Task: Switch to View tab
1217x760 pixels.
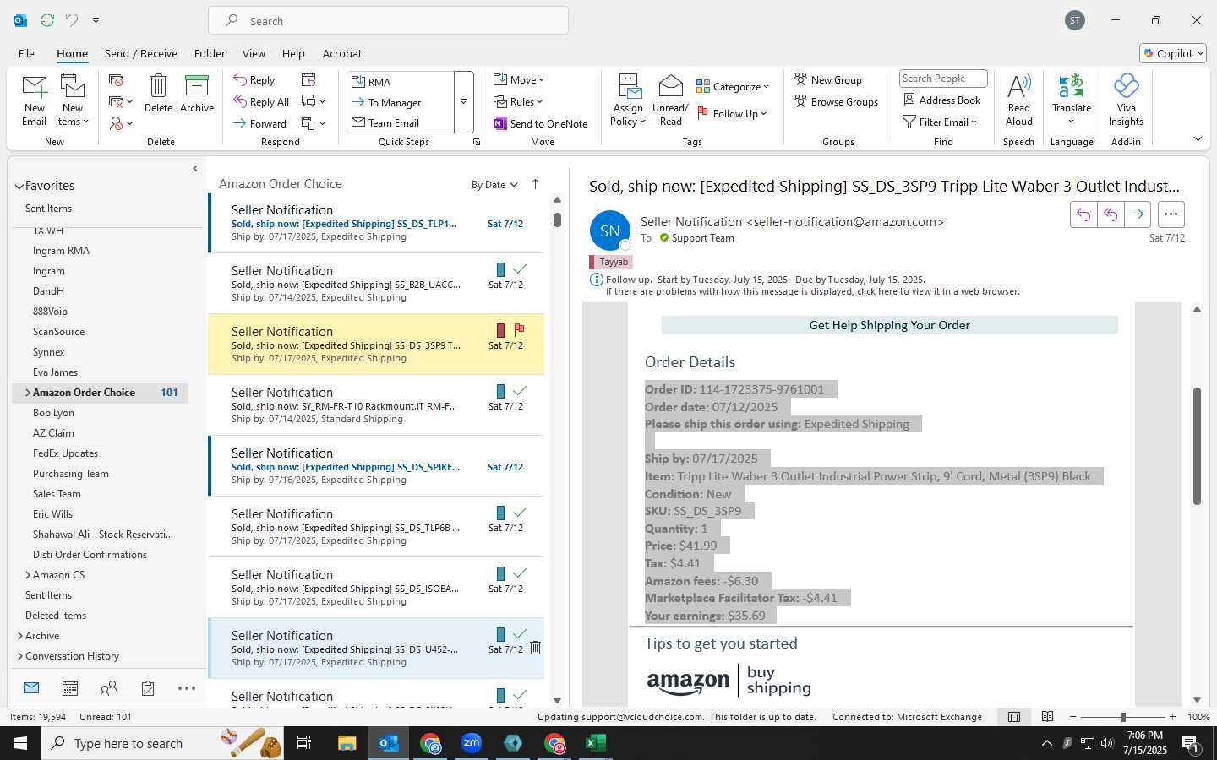Action: coord(254,53)
